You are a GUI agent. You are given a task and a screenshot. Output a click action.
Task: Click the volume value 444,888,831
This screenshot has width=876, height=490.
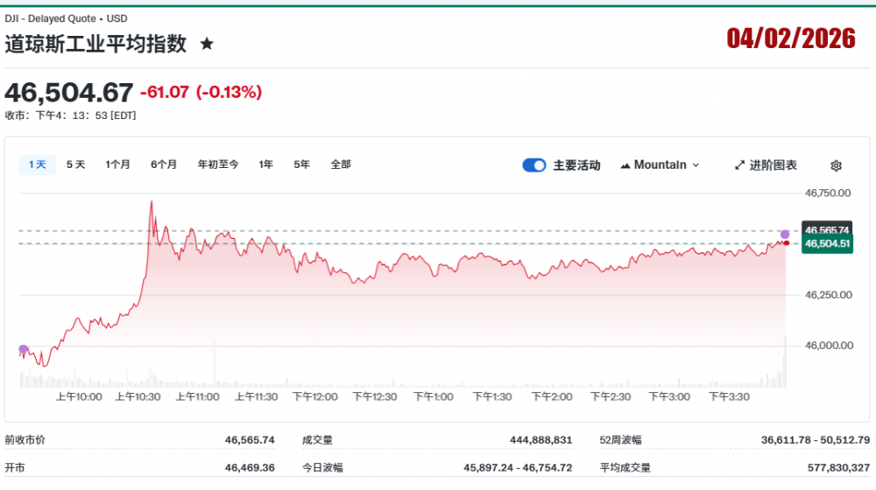point(540,440)
